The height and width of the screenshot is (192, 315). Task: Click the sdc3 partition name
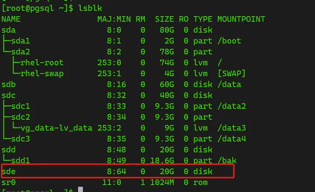21,139
